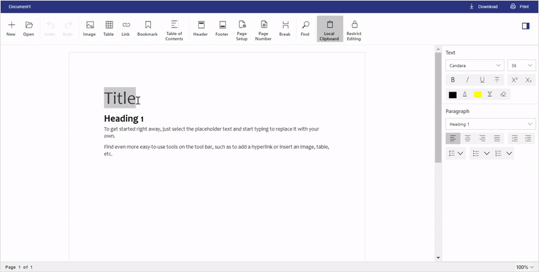
Task: Click the Heading 1 text in document
Action: point(123,118)
